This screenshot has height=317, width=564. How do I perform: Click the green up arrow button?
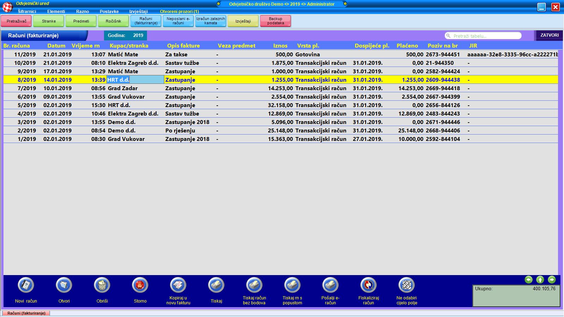pyautogui.click(x=540, y=280)
